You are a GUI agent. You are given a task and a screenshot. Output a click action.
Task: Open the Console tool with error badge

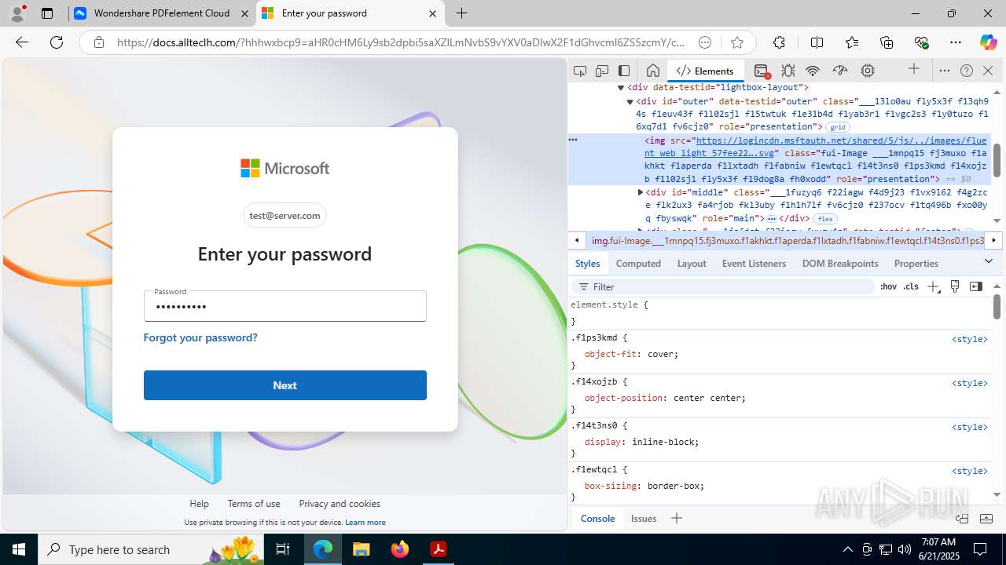761,71
